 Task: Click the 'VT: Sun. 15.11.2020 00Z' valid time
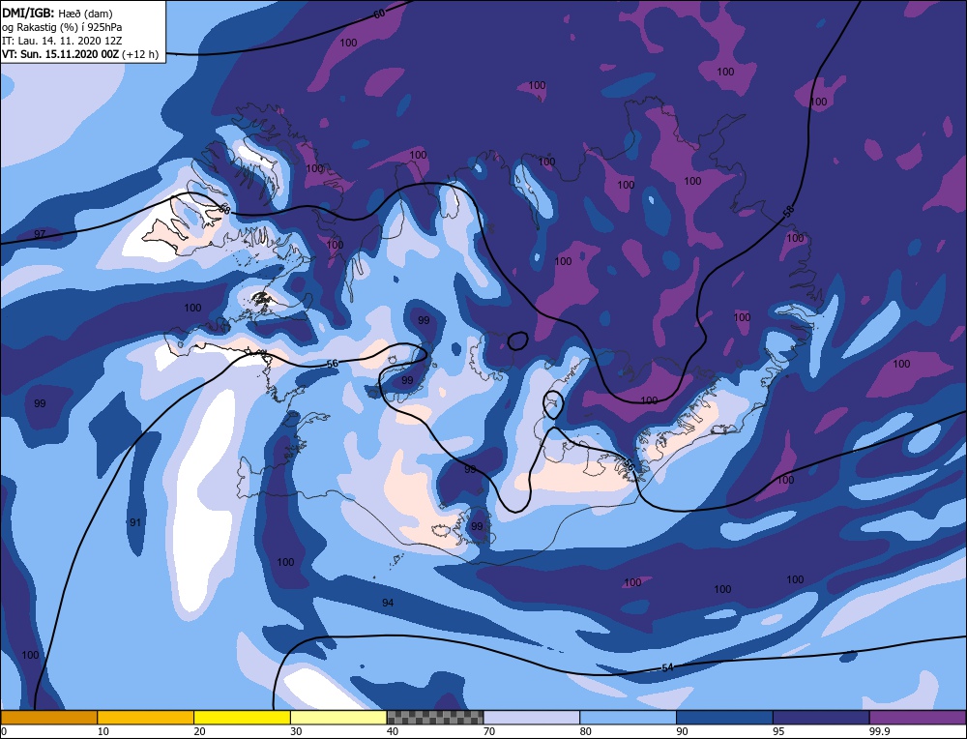(x=60, y=54)
